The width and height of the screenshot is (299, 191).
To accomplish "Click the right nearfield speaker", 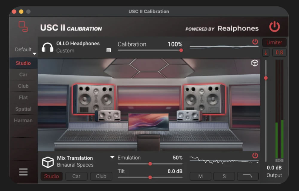I will [x=189, y=115].
